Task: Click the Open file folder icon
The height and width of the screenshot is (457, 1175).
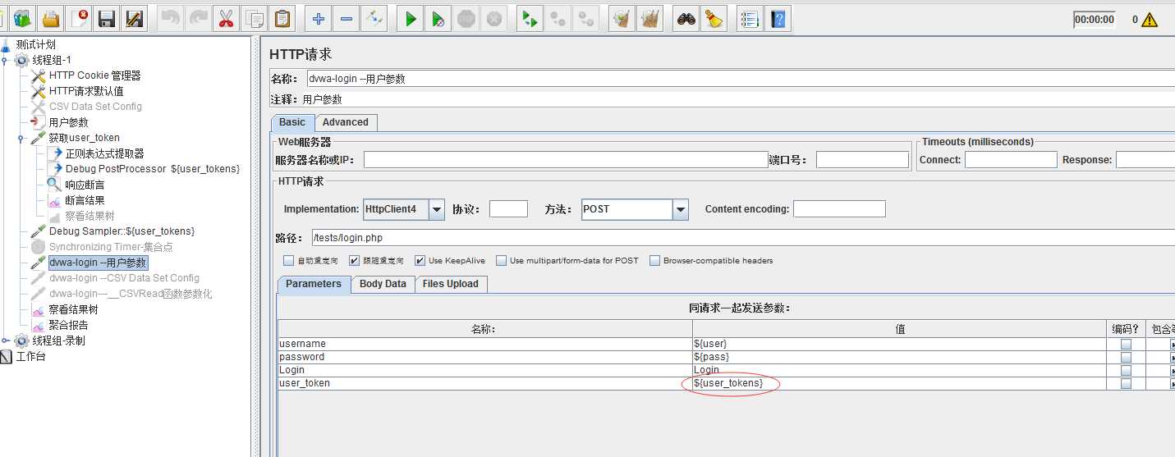Action: (51, 18)
